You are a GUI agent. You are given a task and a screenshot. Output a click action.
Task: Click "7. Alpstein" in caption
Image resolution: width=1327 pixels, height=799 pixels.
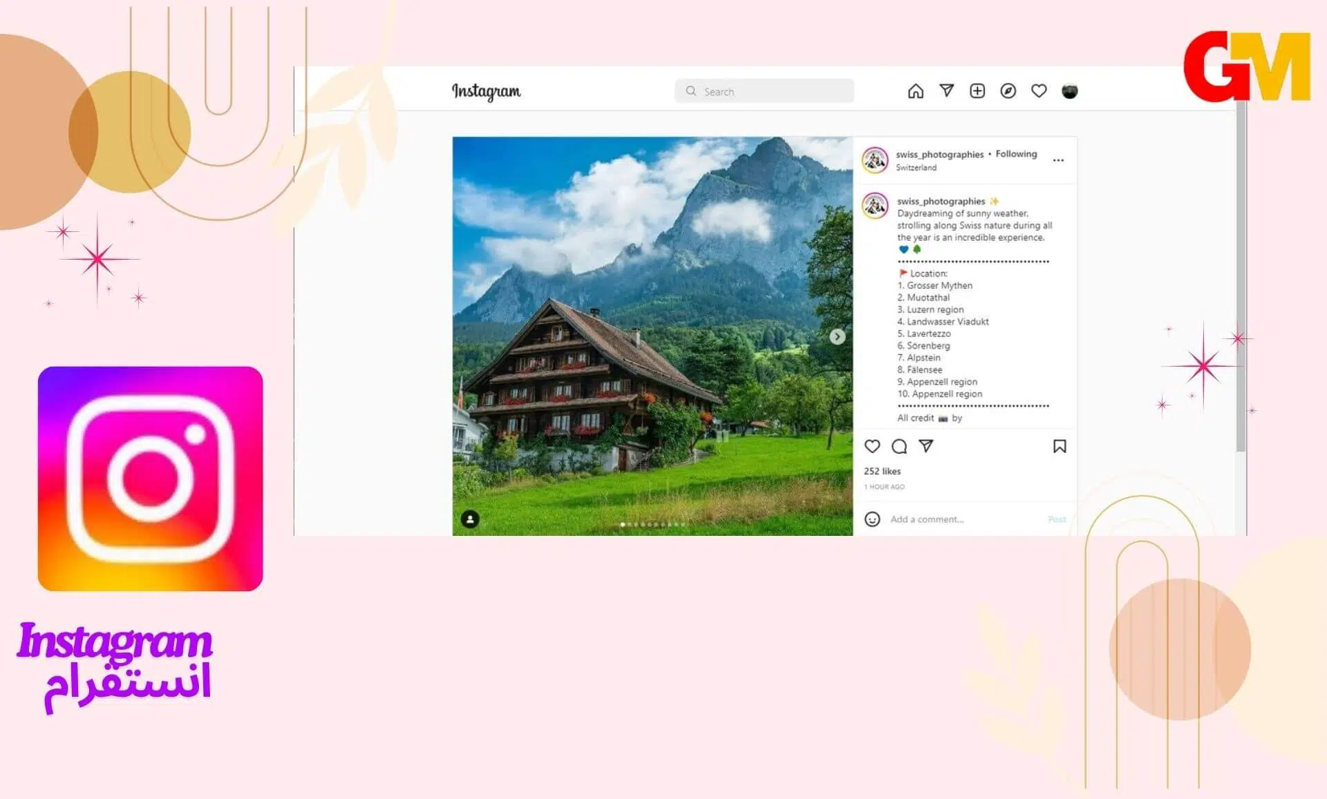pyautogui.click(x=919, y=358)
